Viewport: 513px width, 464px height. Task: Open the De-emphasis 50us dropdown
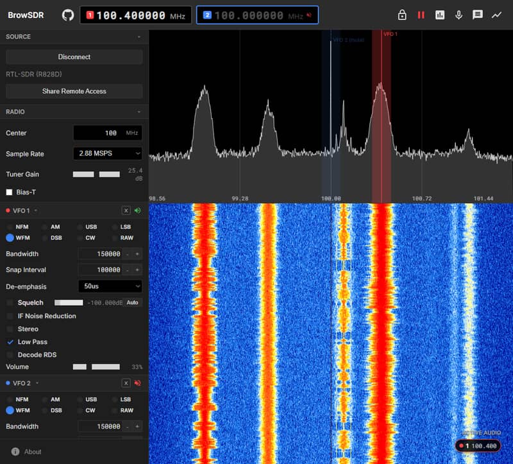110,286
